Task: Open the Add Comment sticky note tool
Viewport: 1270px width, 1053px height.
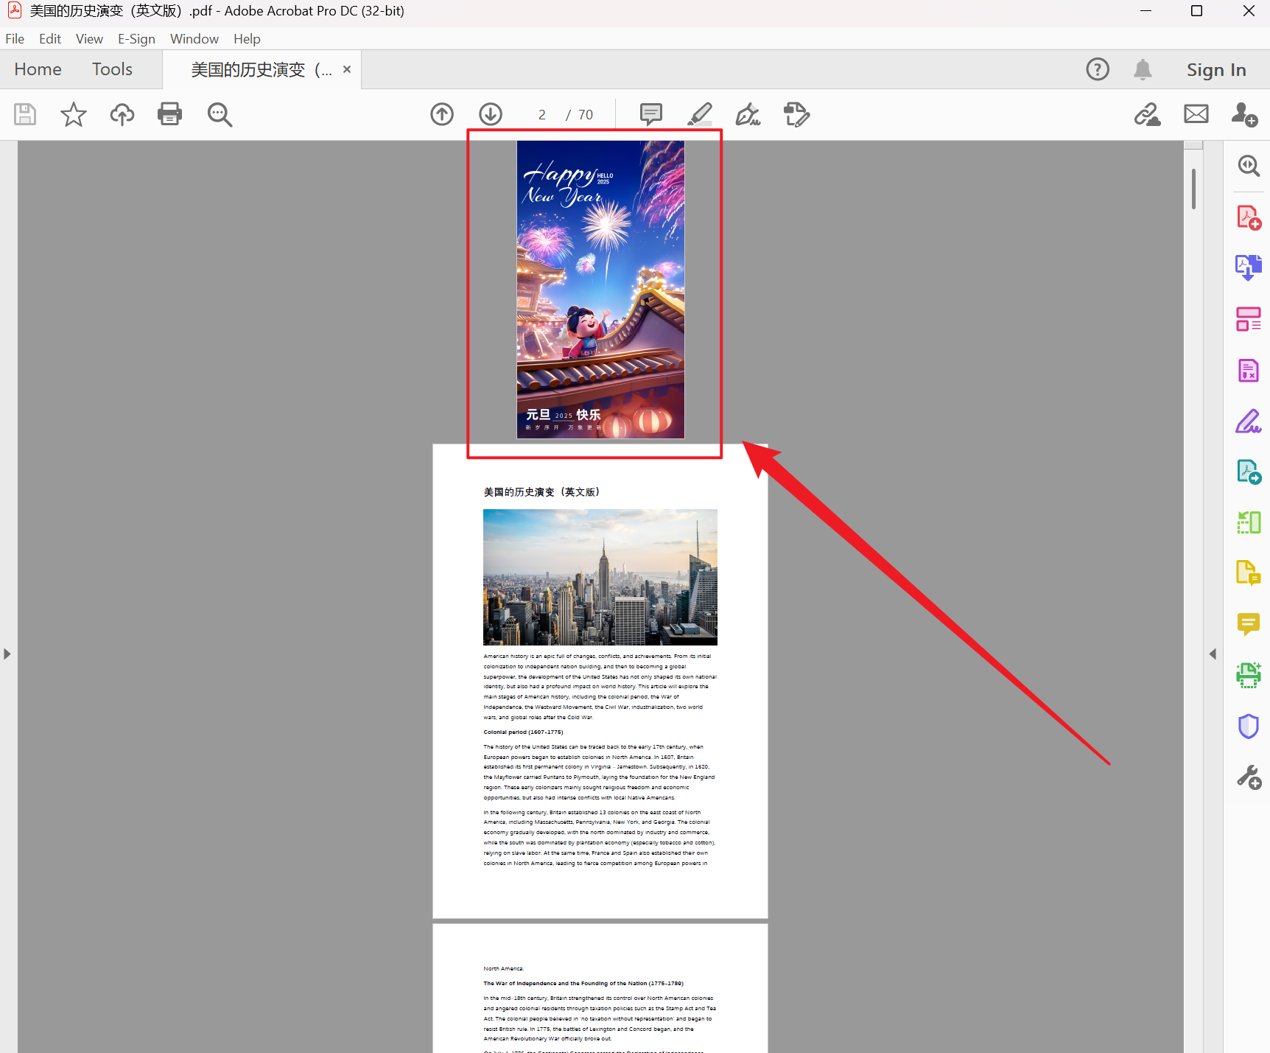Action: [x=650, y=114]
